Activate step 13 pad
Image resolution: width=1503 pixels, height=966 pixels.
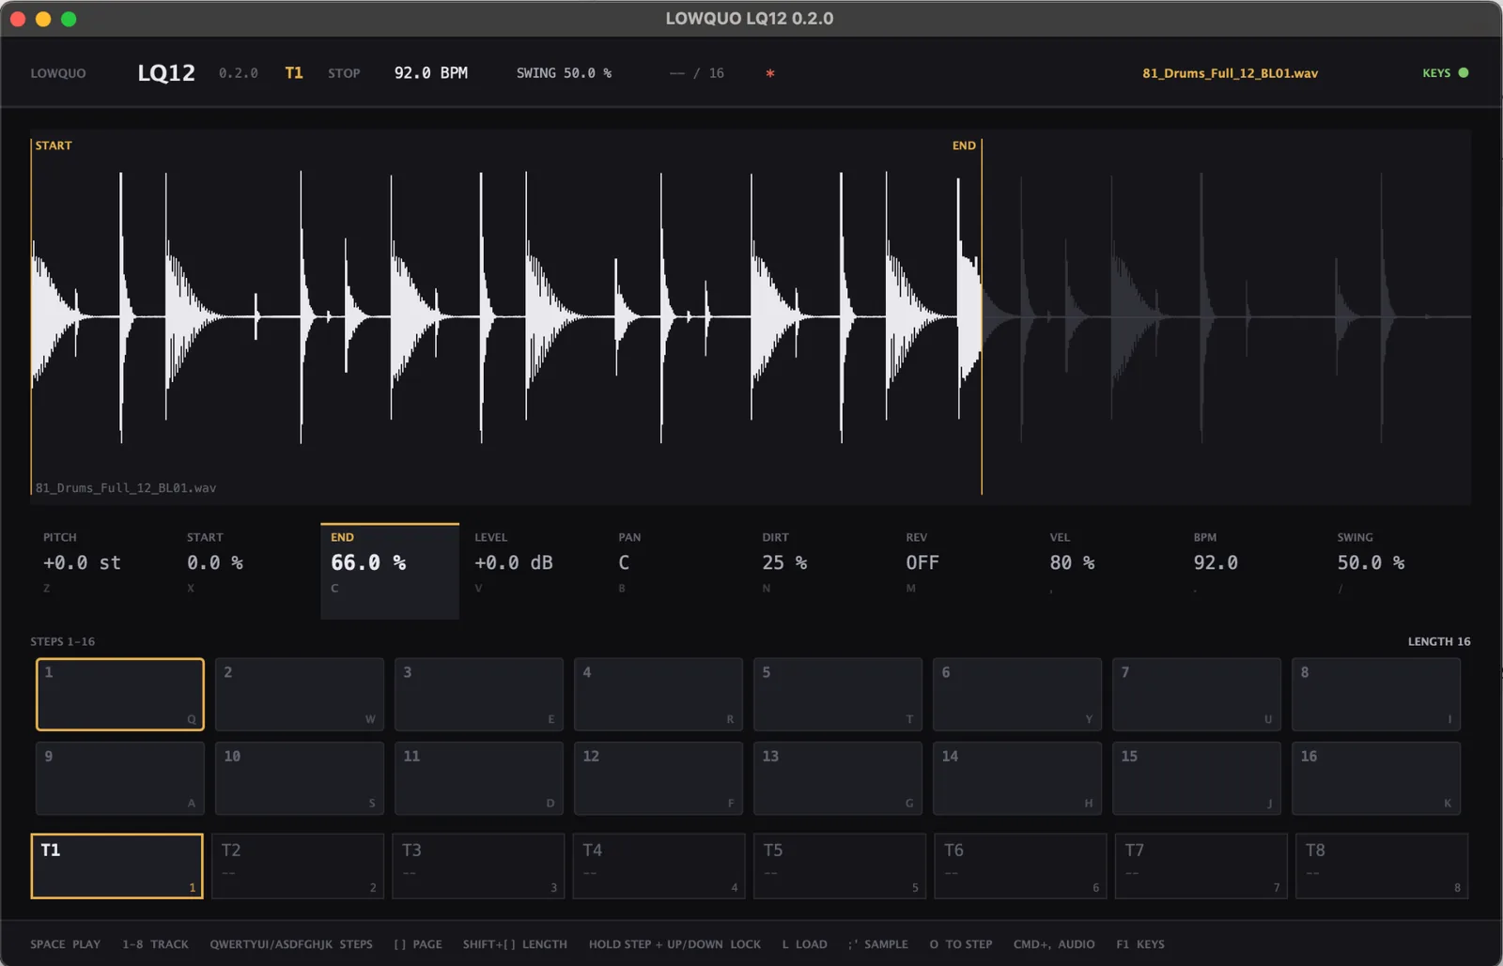(x=837, y=778)
